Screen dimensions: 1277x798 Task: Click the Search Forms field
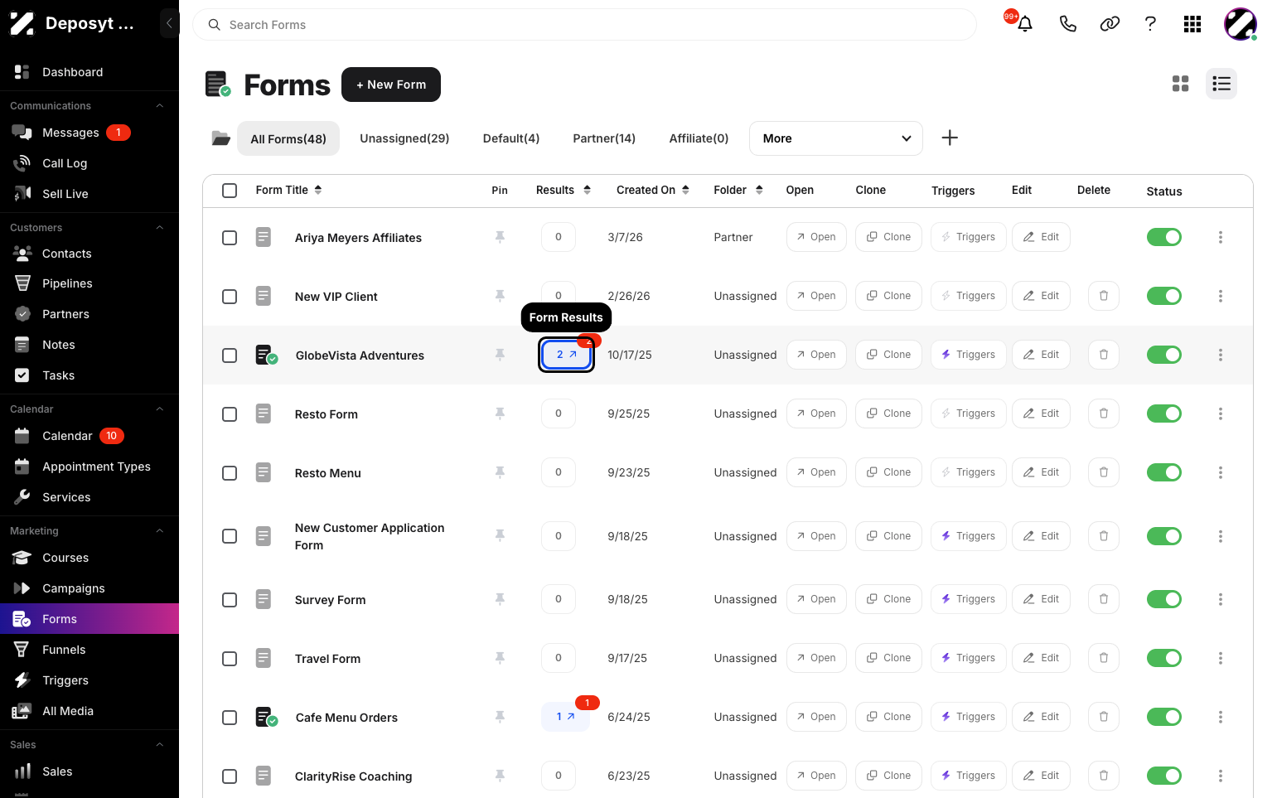click(584, 25)
